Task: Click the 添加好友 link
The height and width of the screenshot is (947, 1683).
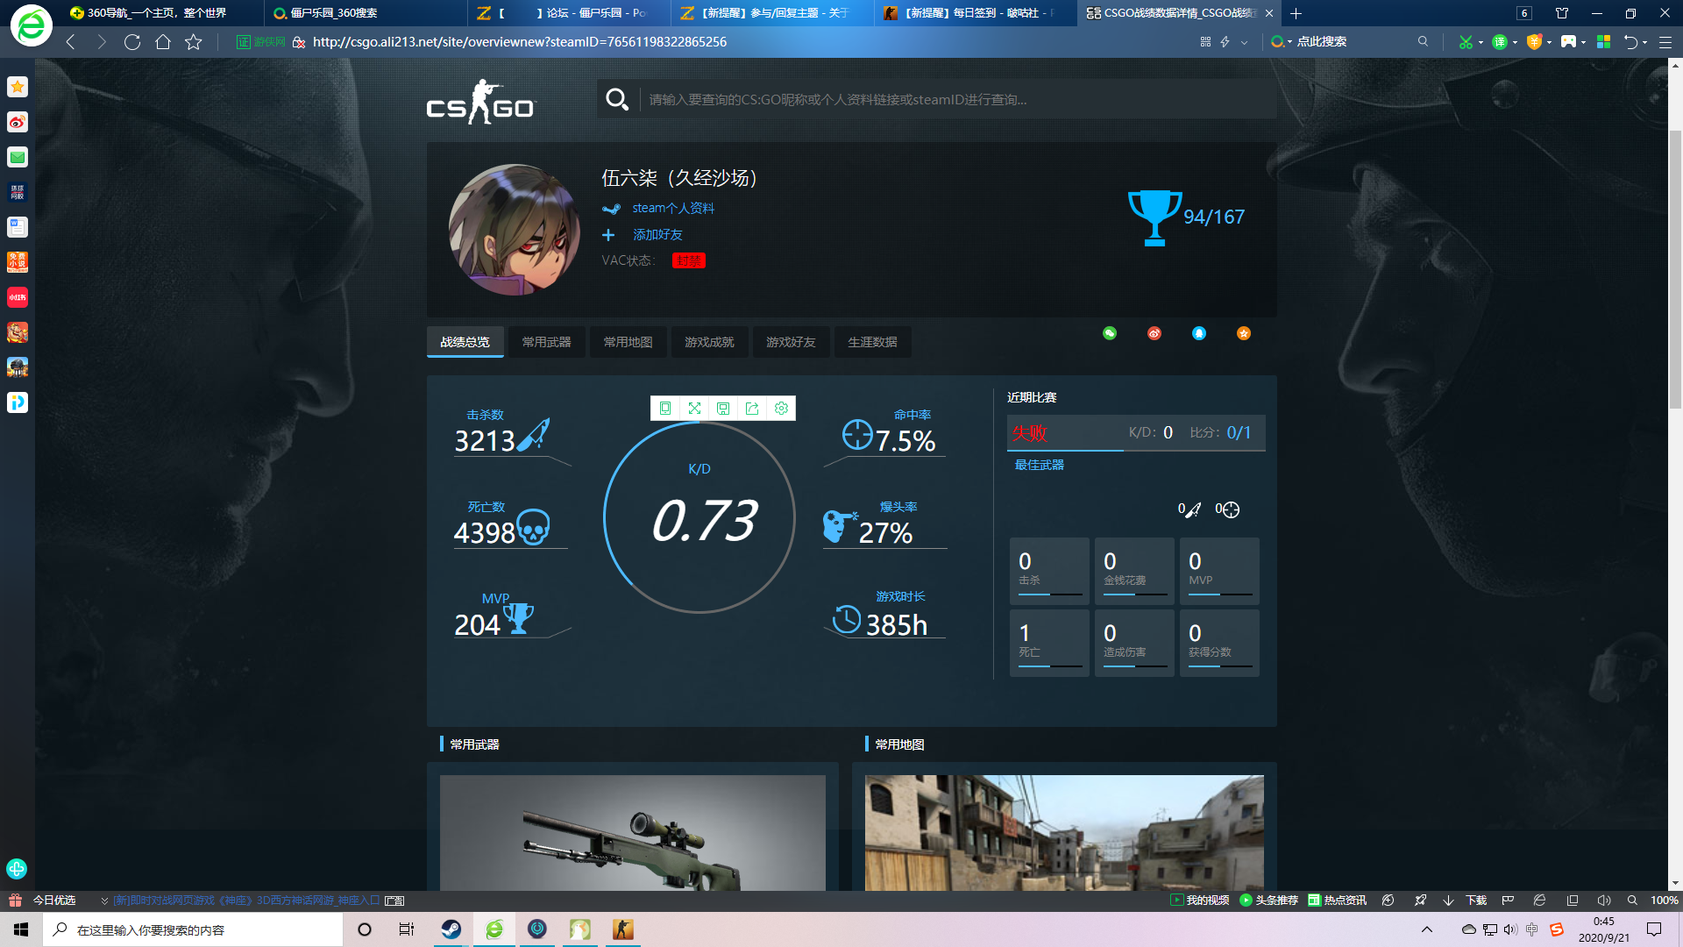Action: click(657, 235)
